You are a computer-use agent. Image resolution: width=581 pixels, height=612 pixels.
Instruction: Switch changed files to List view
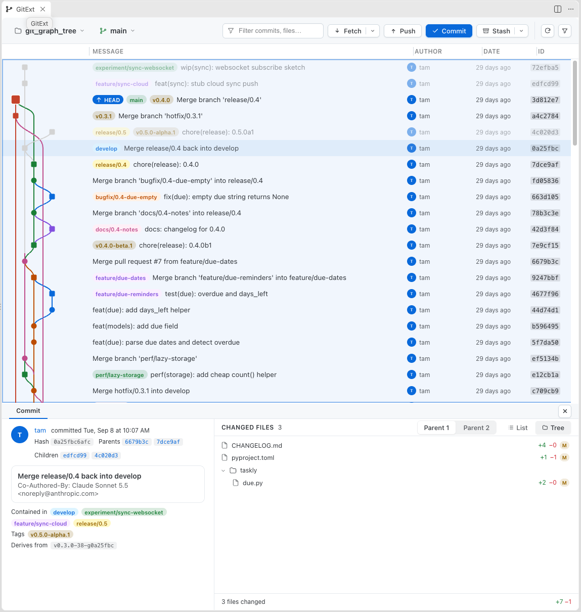click(x=518, y=428)
